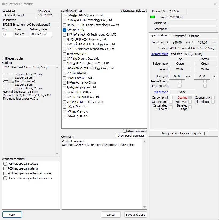
Task: Enable the Microvias option
Action: (x=190, y=102)
